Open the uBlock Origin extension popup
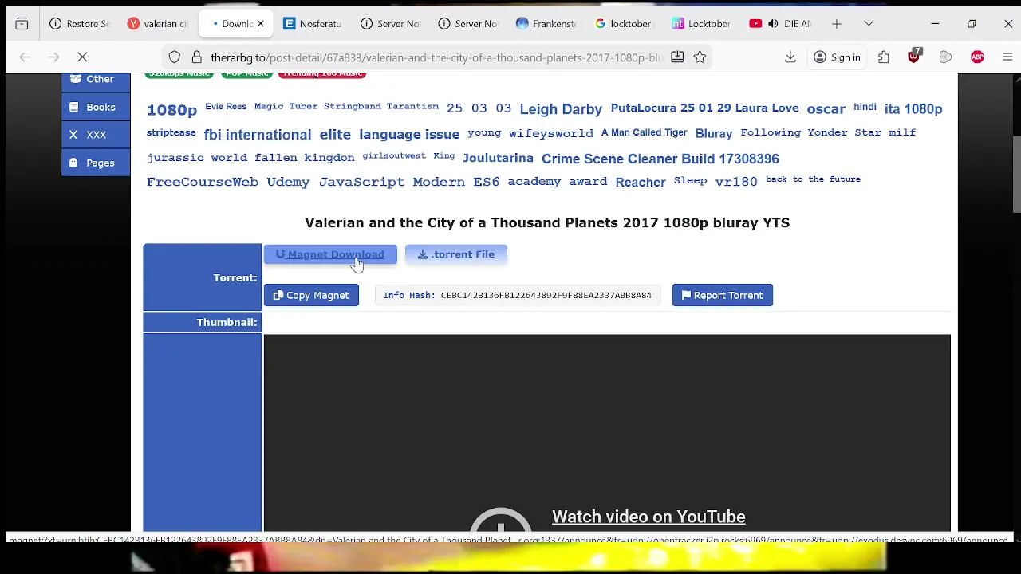The height and width of the screenshot is (574, 1021). coord(914,57)
